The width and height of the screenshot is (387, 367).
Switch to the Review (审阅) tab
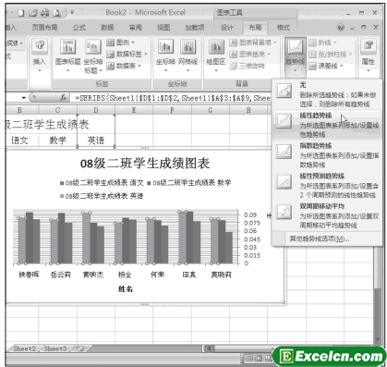point(135,28)
